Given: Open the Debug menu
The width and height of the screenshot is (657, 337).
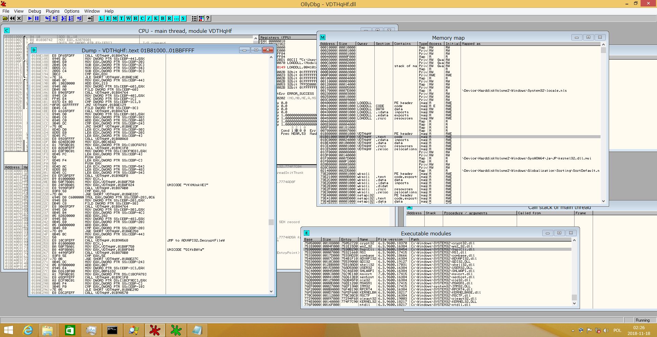Looking at the screenshot, I should coord(35,11).
